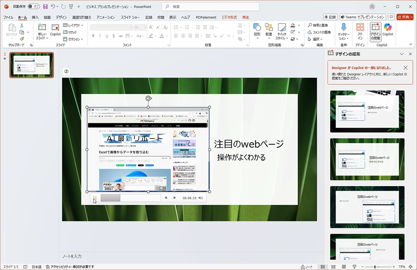Toggle the デザインの提案 ribbon button

[x=375, y=32]
